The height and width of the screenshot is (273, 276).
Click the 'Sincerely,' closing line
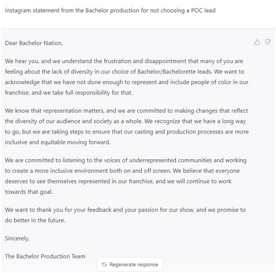[17, 238]
